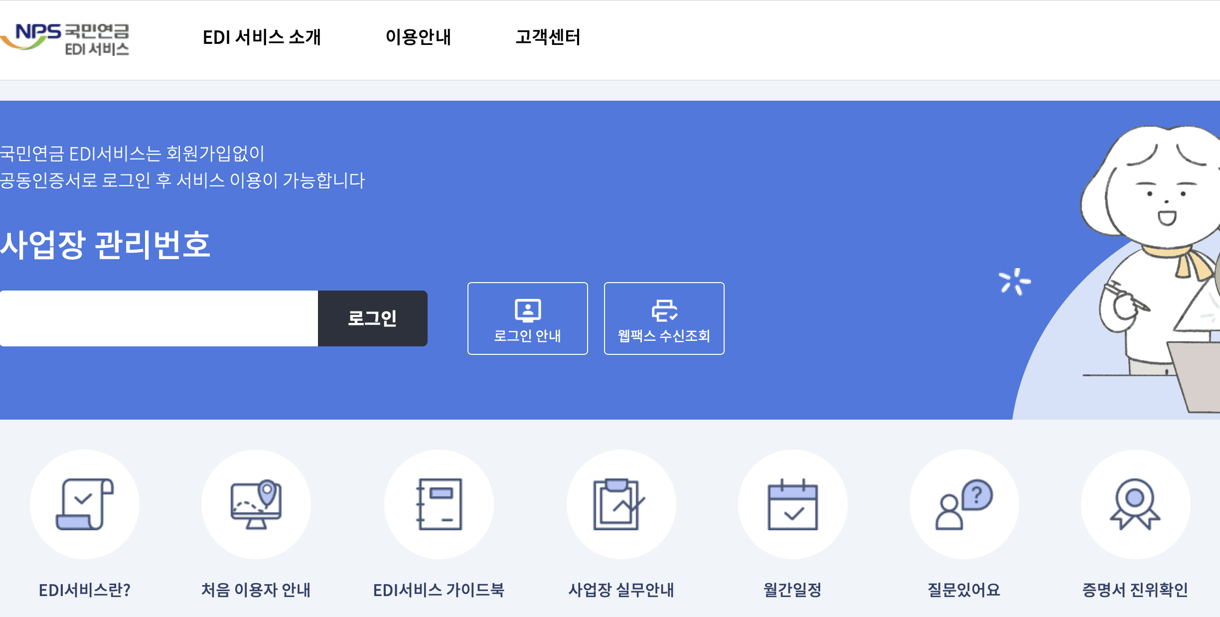Click the 질문있어요 question person icon
This screenshot has height=617, width=1220.
coord(964,504)
